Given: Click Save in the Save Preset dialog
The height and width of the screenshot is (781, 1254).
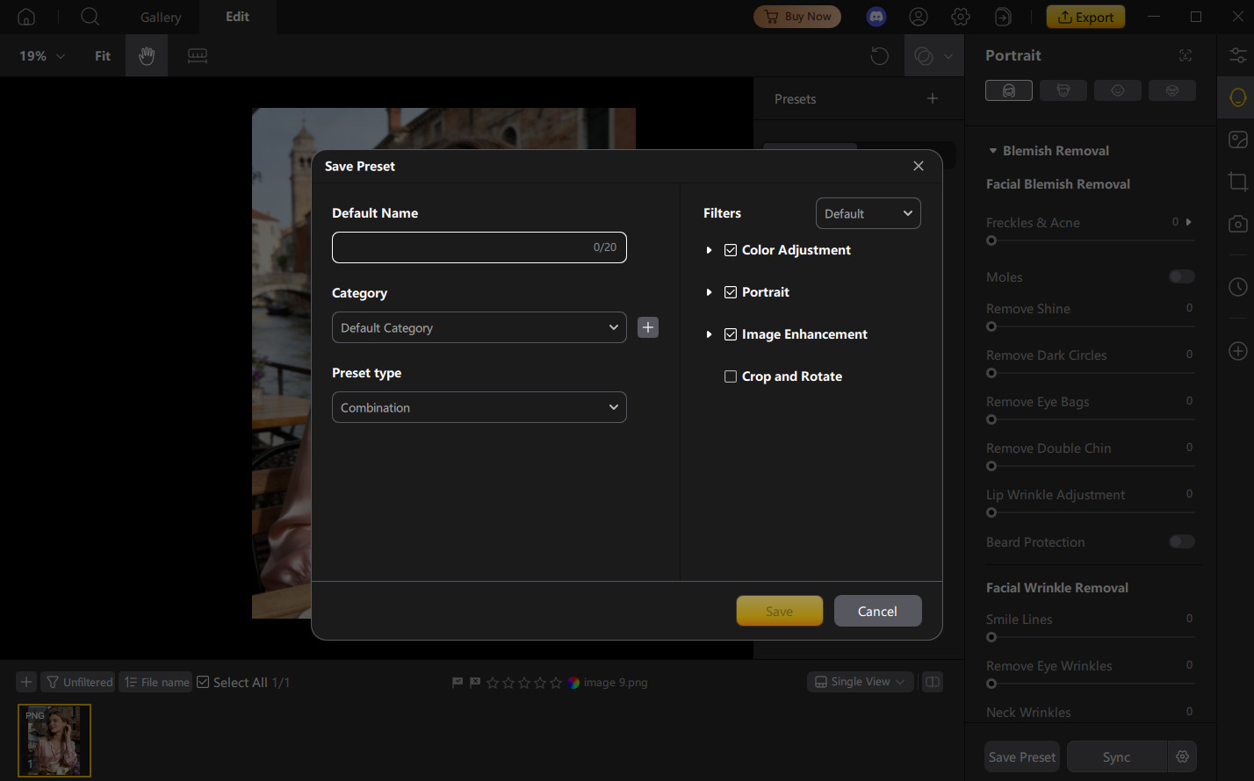Looking at the screenshot, I should (x=779, y=611).
